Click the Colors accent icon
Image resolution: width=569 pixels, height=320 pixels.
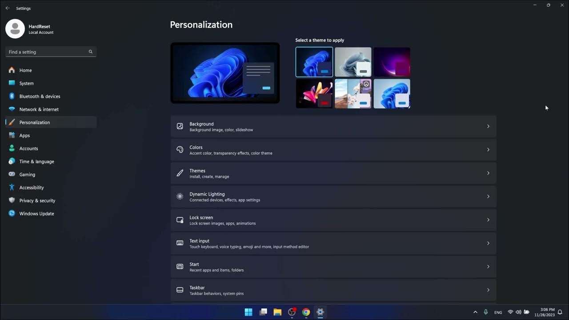click(180, 150)
